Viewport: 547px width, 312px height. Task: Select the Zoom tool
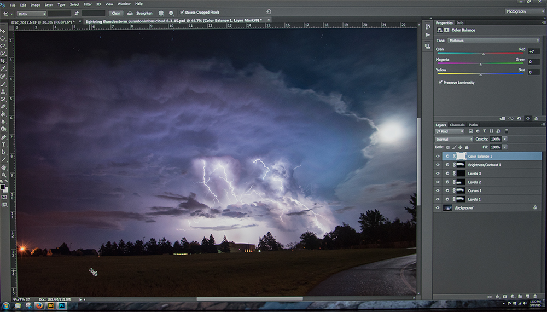click(x=3, y=175)
